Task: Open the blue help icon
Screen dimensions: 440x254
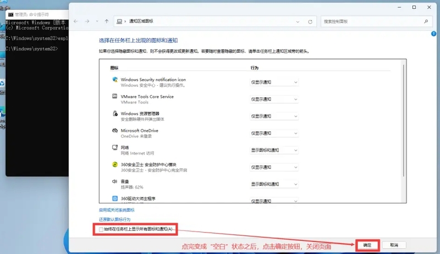Action: [x=433, y=34]
